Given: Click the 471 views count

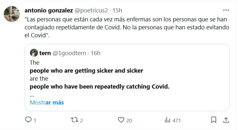Looking at the screenshot, I should coord(176,120).
